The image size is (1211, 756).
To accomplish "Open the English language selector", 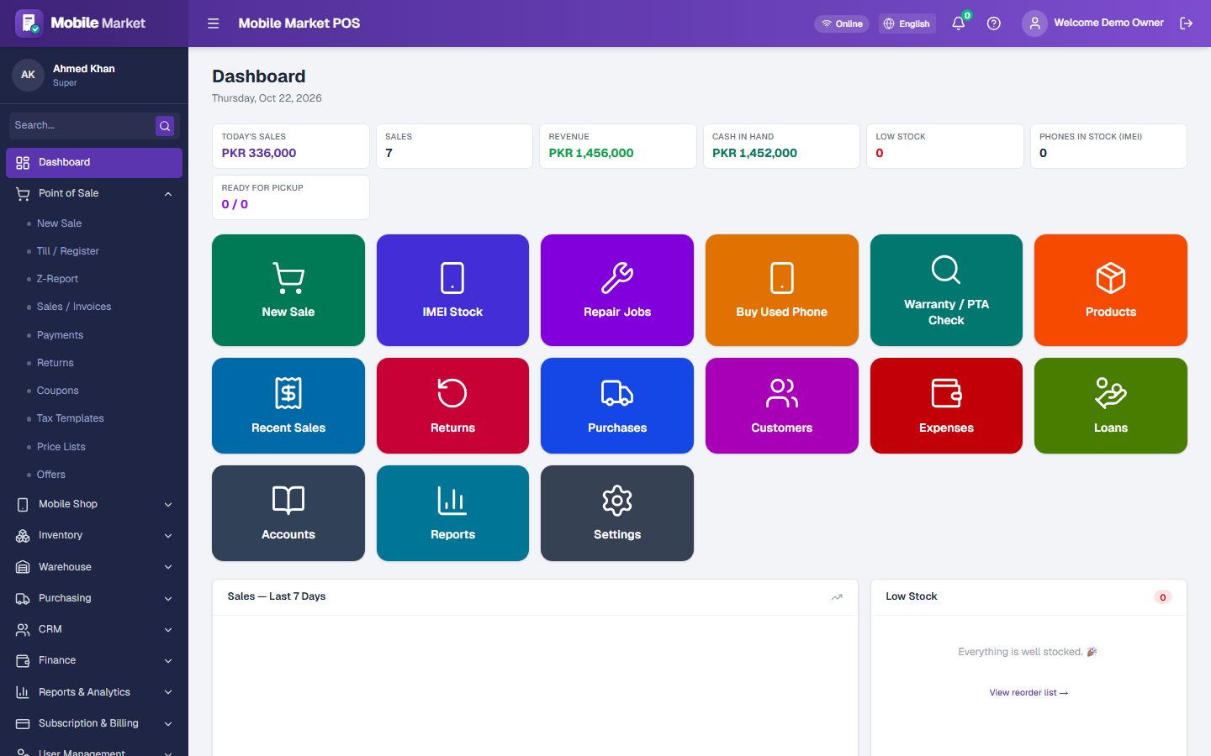I will coord(907,24).
